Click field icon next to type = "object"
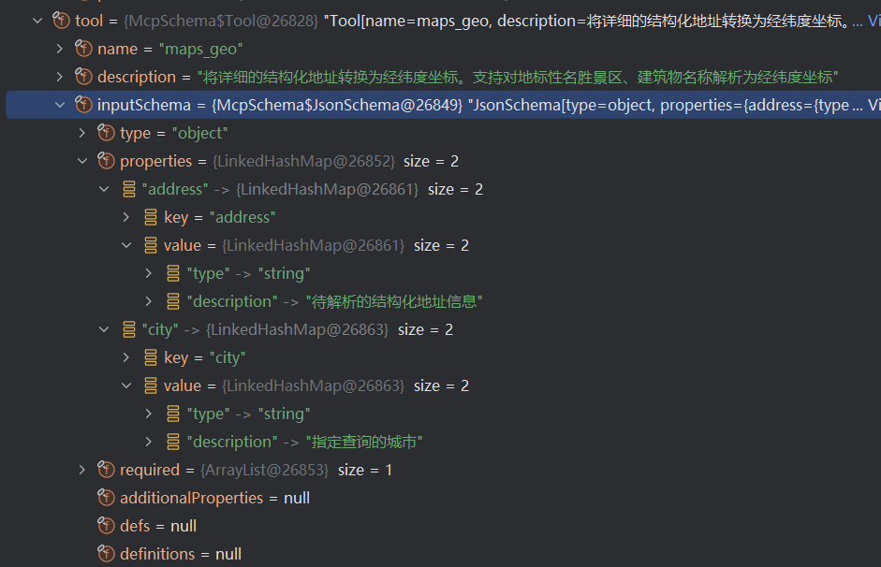The width and height of the screenshot is (881, 567). [106, 133]
